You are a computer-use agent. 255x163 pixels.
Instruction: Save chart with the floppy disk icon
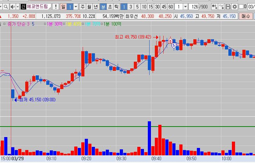click(228, 7)
